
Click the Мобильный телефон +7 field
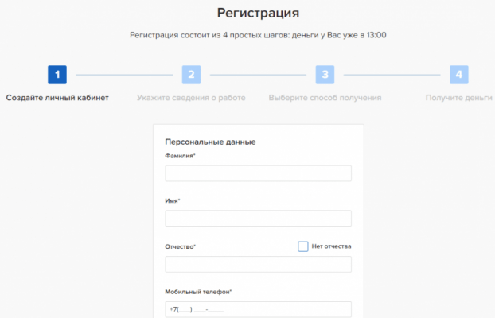click(x=258, y=309)
